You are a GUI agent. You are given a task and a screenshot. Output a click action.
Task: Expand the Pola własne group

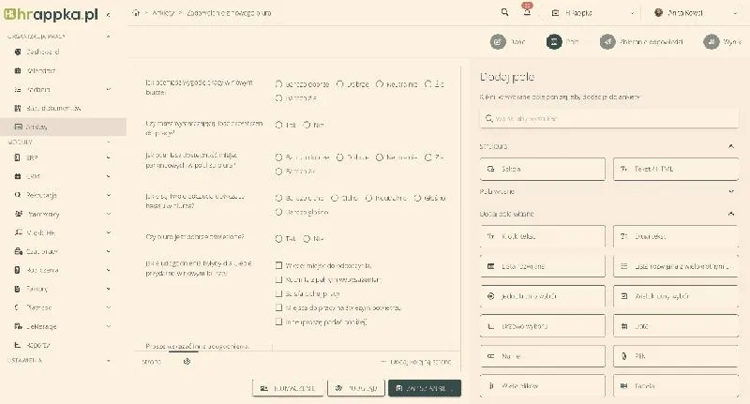tap(731, 191)
